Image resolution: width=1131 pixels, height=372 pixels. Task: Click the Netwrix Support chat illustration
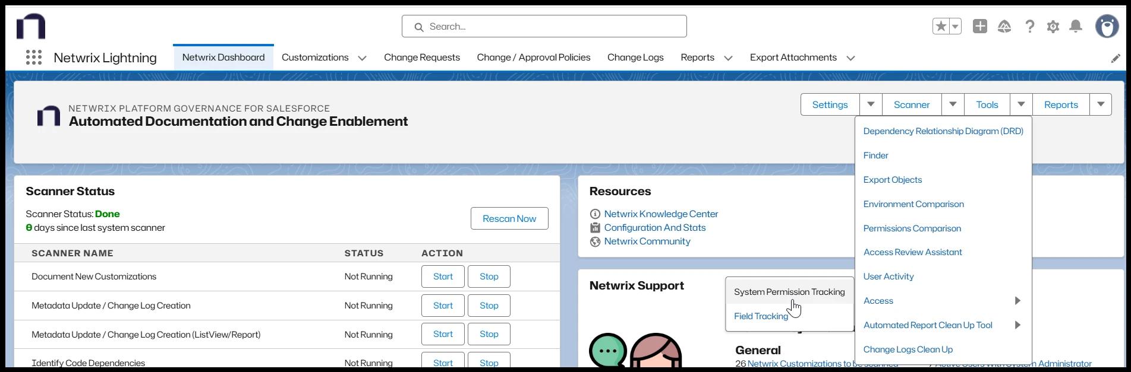pos(635,350)
